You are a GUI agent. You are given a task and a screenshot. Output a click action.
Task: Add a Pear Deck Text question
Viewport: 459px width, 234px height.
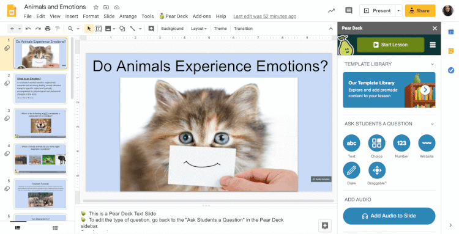click(351, 143)
